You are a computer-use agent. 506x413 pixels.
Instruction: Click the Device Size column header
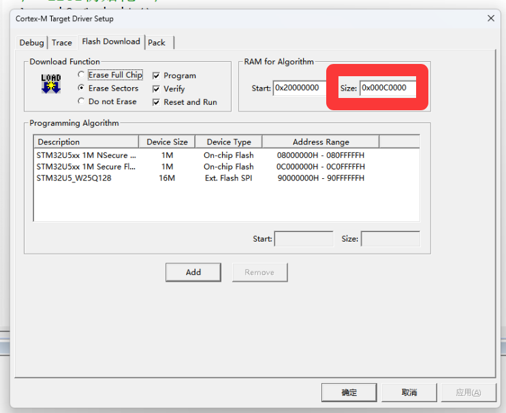click(x=167, y=142)
